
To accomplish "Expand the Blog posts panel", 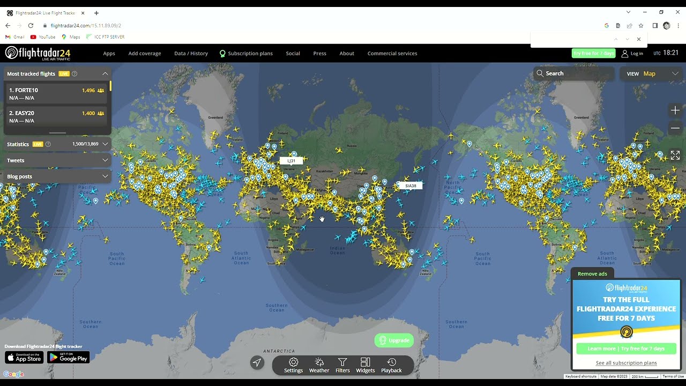I will click(106, 176).
